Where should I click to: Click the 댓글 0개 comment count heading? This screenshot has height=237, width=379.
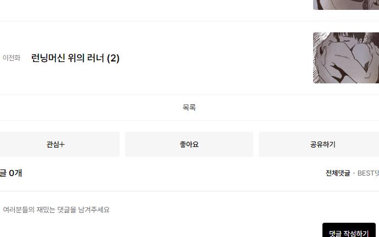(11, 173)
